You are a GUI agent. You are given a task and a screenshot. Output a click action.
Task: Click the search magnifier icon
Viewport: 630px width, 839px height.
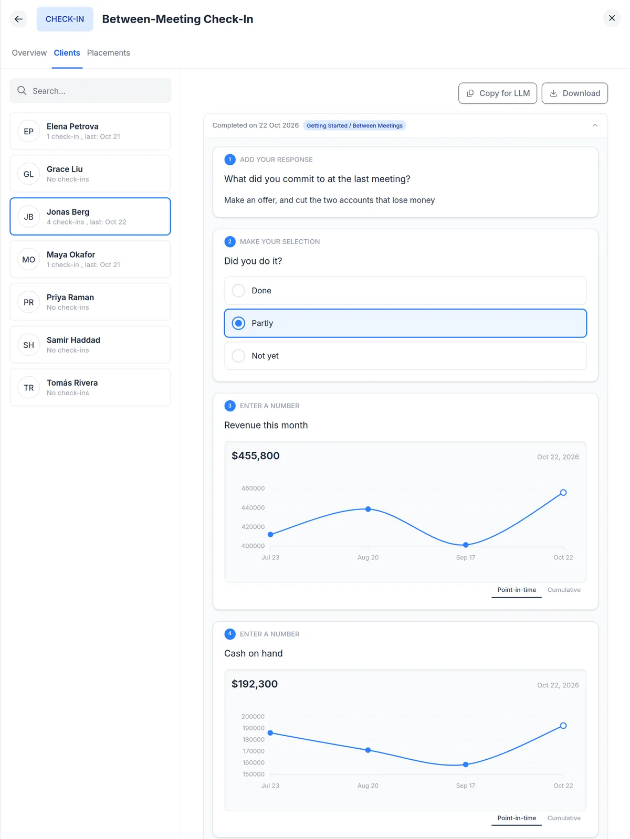[x=22, y=90]
